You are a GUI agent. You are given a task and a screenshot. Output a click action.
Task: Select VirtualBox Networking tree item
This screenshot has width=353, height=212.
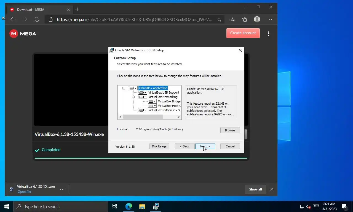pyautogui.click(x=163, y=97)
